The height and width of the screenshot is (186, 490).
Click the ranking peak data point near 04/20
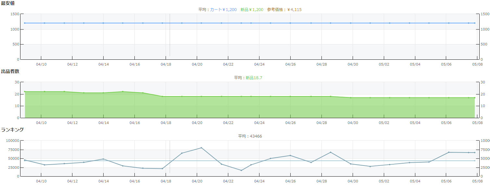click(201, 148)
